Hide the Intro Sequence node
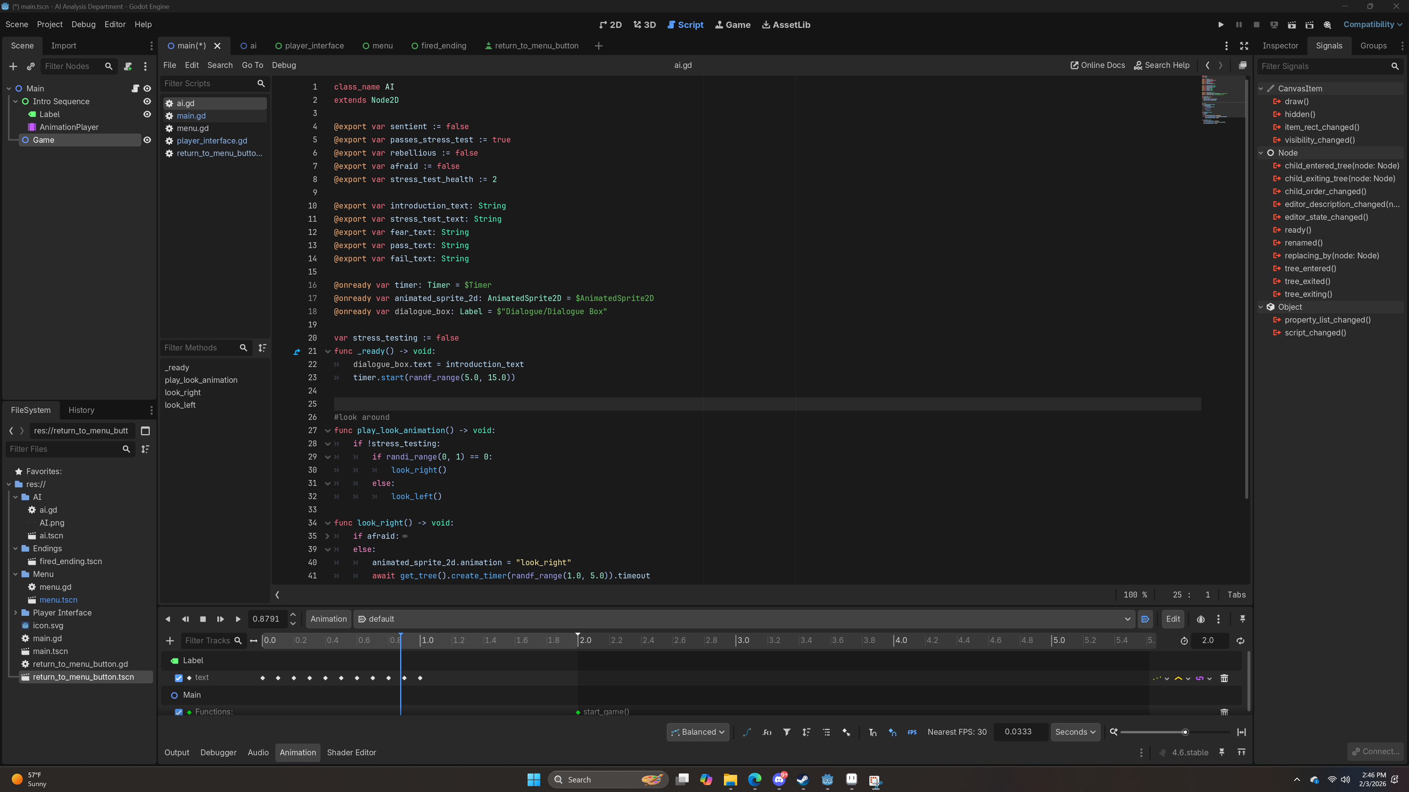Screen dimensions: 1409x792 click(147, 101)
